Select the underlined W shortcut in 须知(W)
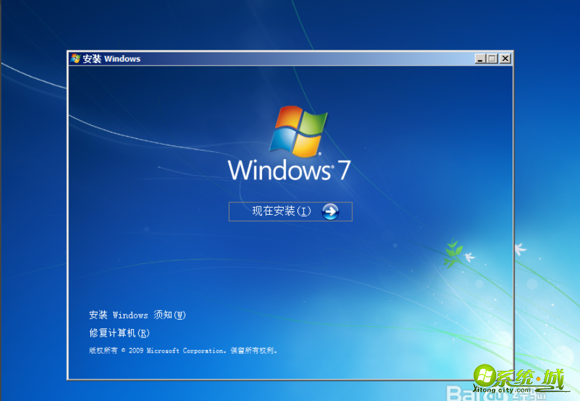This screenshot has width=580, height=401. (180, 315)
